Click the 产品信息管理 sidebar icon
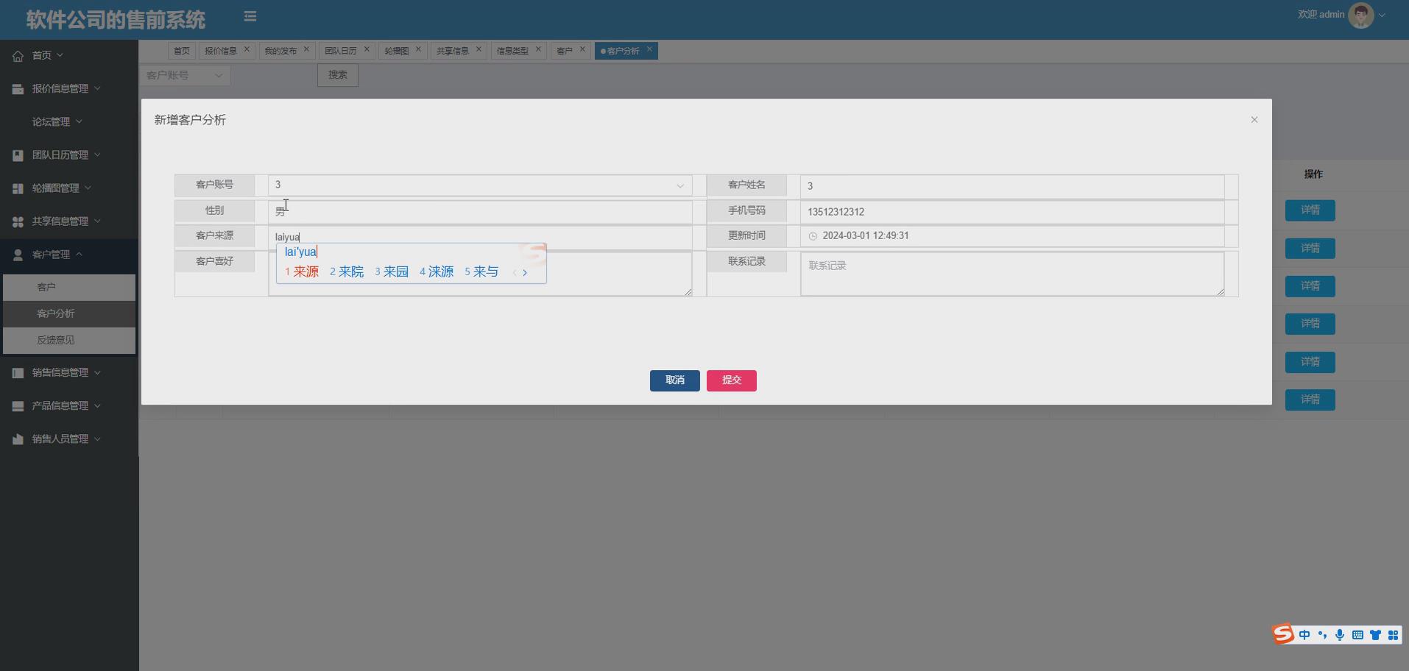 pyautogui.click(x=18, y=406)
